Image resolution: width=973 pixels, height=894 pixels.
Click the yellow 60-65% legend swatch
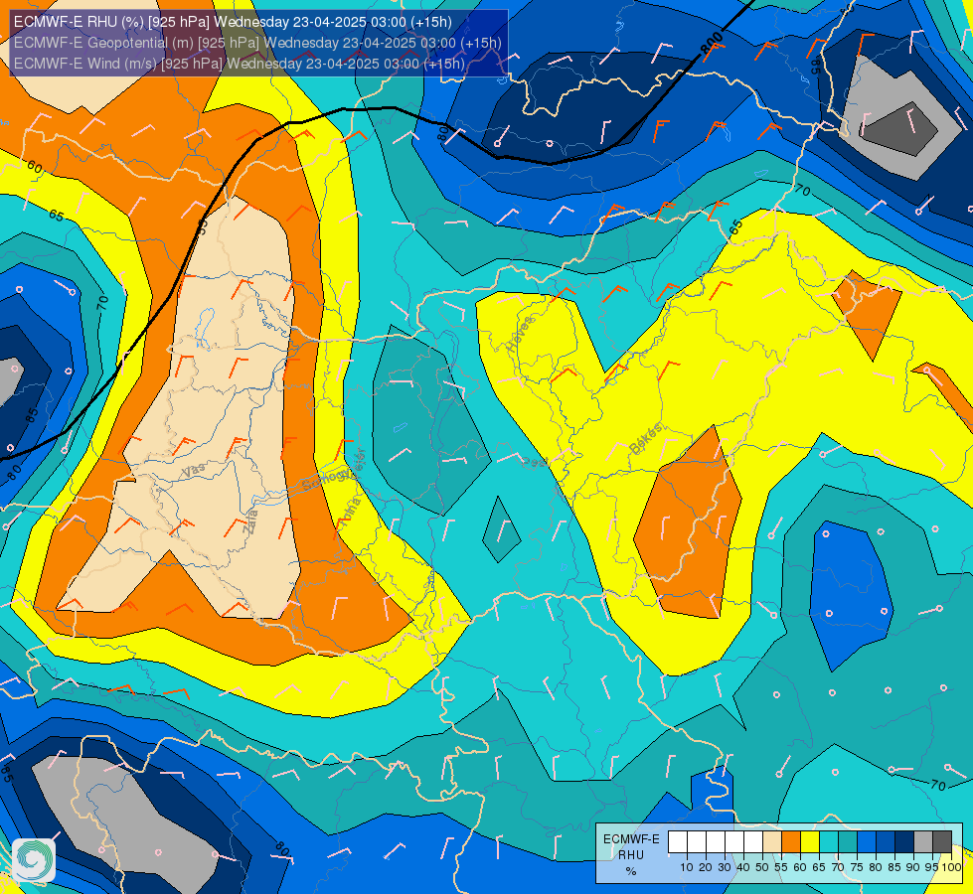810,842
